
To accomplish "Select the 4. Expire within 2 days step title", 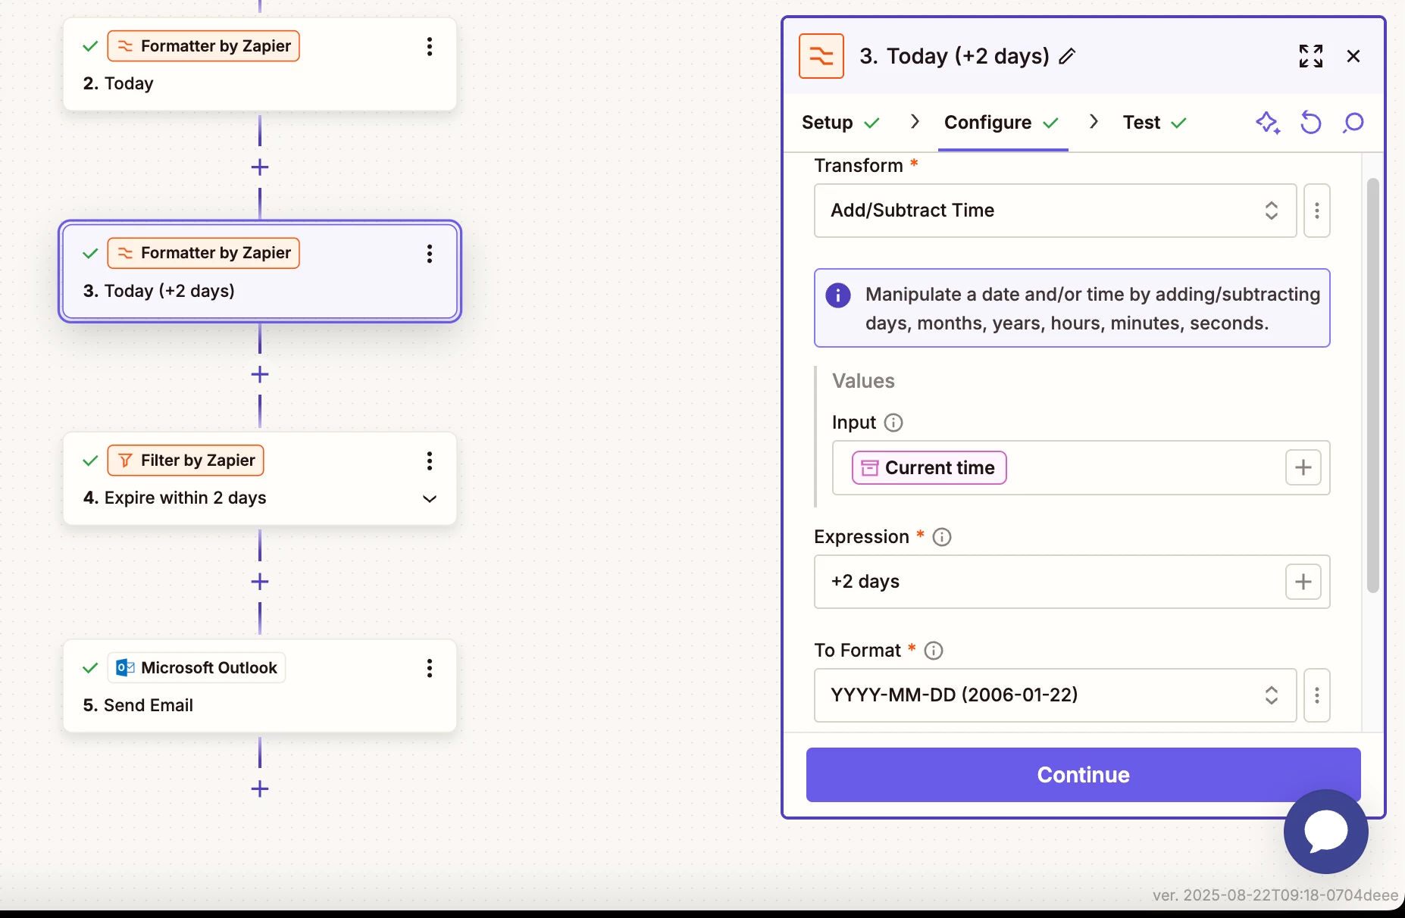I will [175, 498].
